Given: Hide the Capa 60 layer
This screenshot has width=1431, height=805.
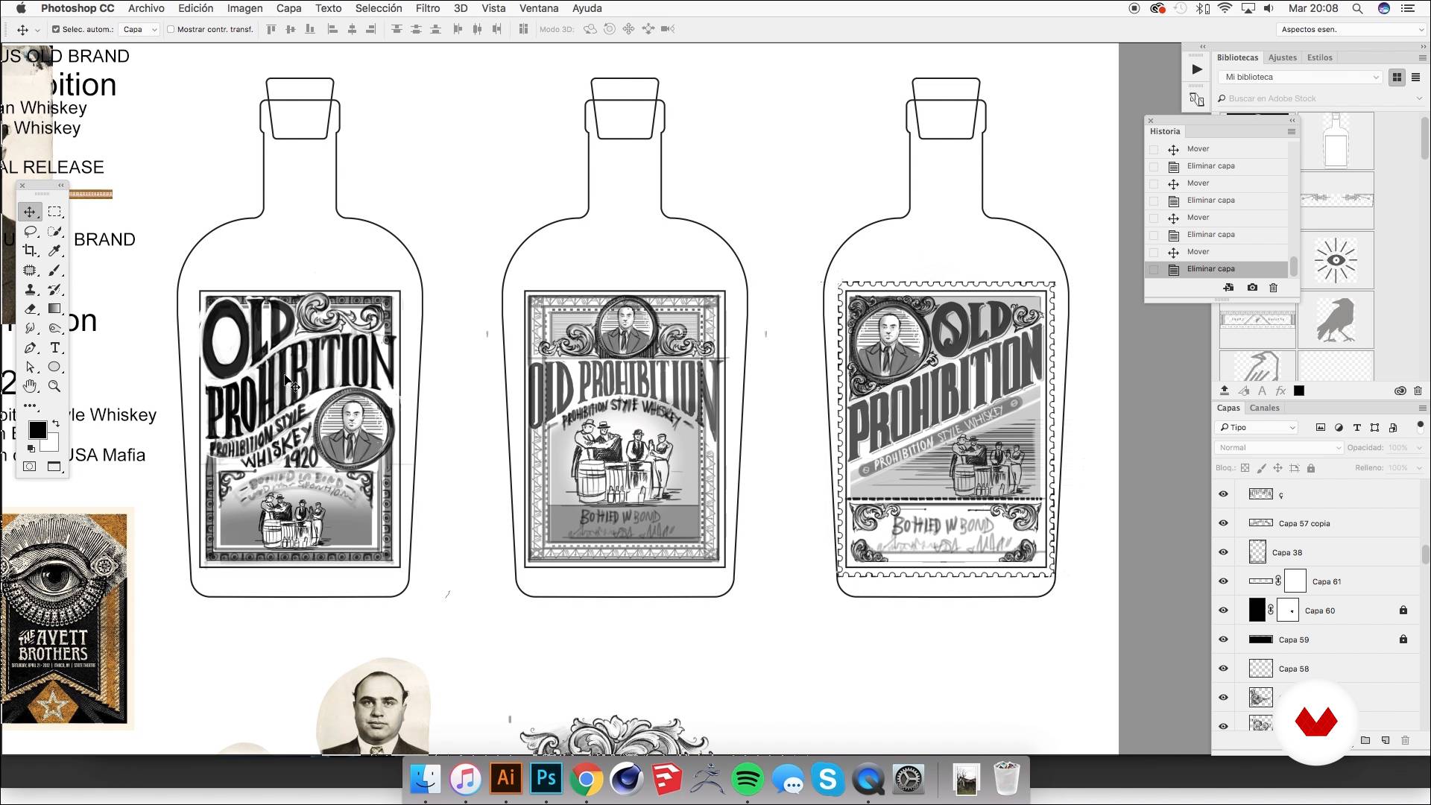Looking at the screenshot, I should 1223,610.
